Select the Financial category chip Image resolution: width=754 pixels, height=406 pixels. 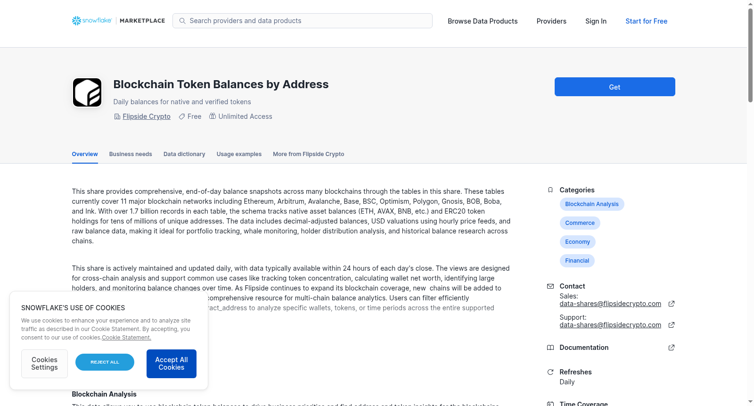577,261
